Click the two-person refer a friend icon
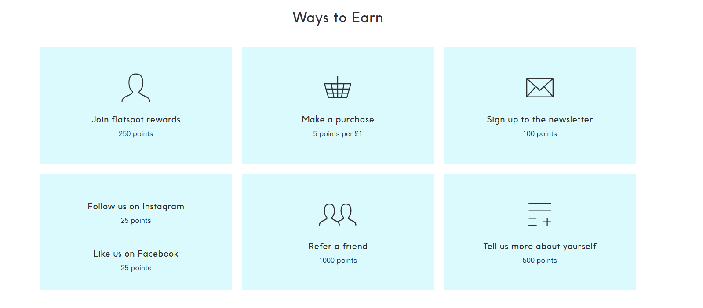Screen dimensions: 703x308 (338, 215)
